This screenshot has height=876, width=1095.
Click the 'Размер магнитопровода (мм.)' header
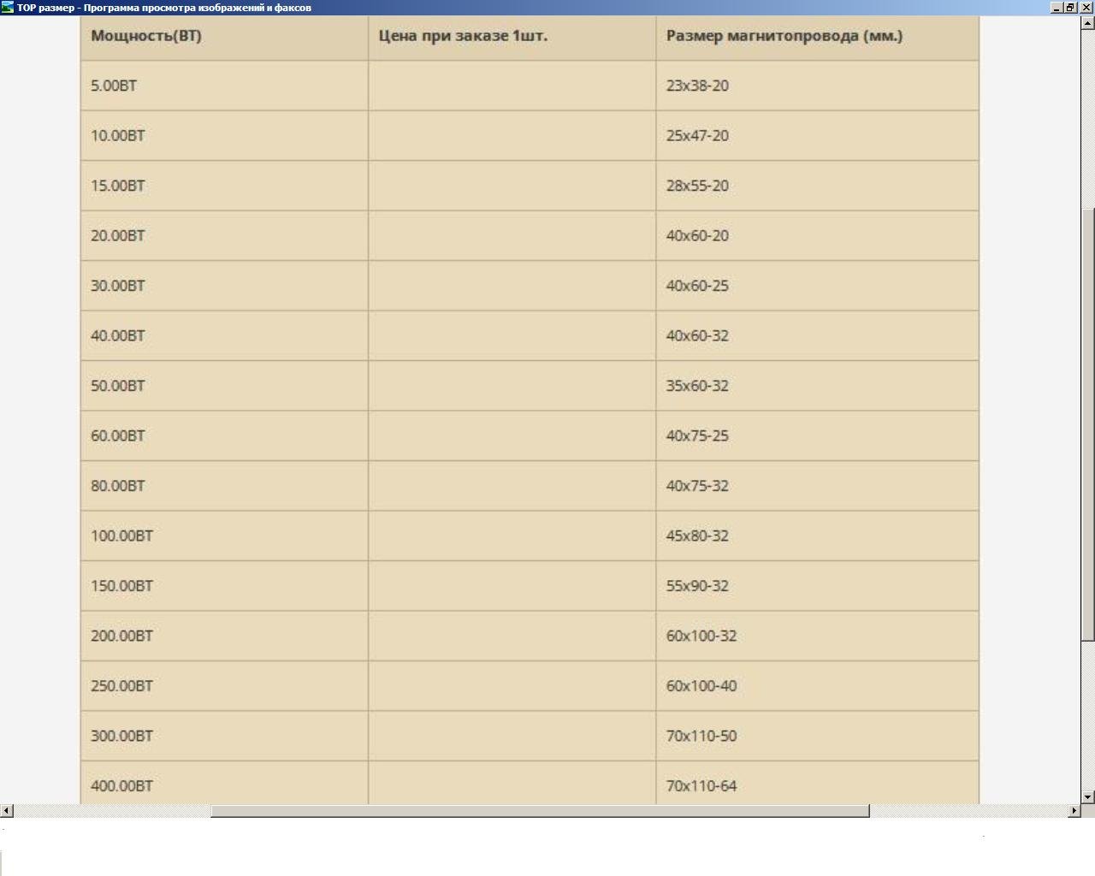click(784, 36)
